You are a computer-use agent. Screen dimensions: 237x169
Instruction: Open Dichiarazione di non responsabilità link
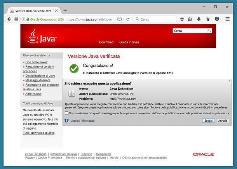145,158
